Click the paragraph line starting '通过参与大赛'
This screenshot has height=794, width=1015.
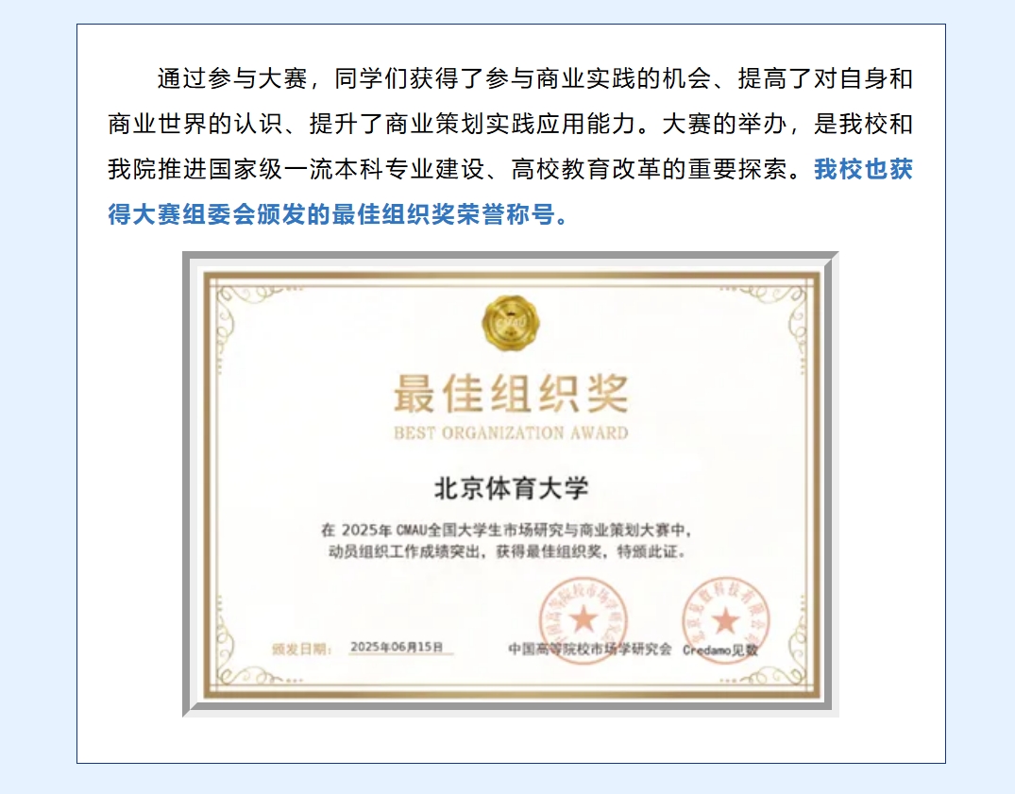tap(534, 78)
